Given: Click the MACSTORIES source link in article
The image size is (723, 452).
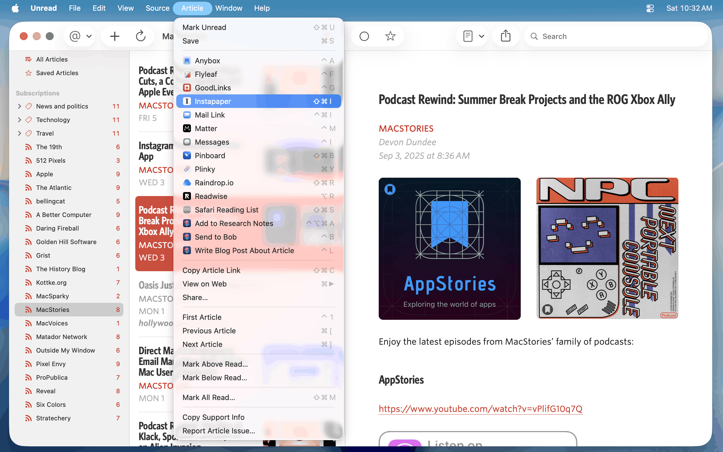Looking at the screenshot, I should coord(406,129).
